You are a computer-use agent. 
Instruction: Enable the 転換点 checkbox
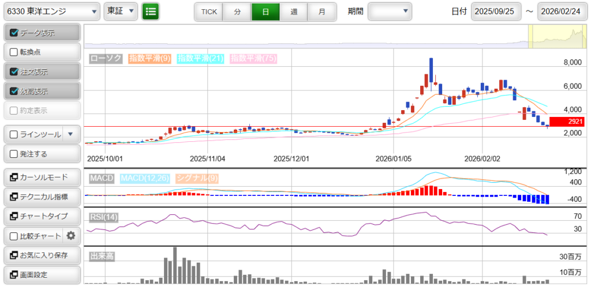(x=14, y=52)
